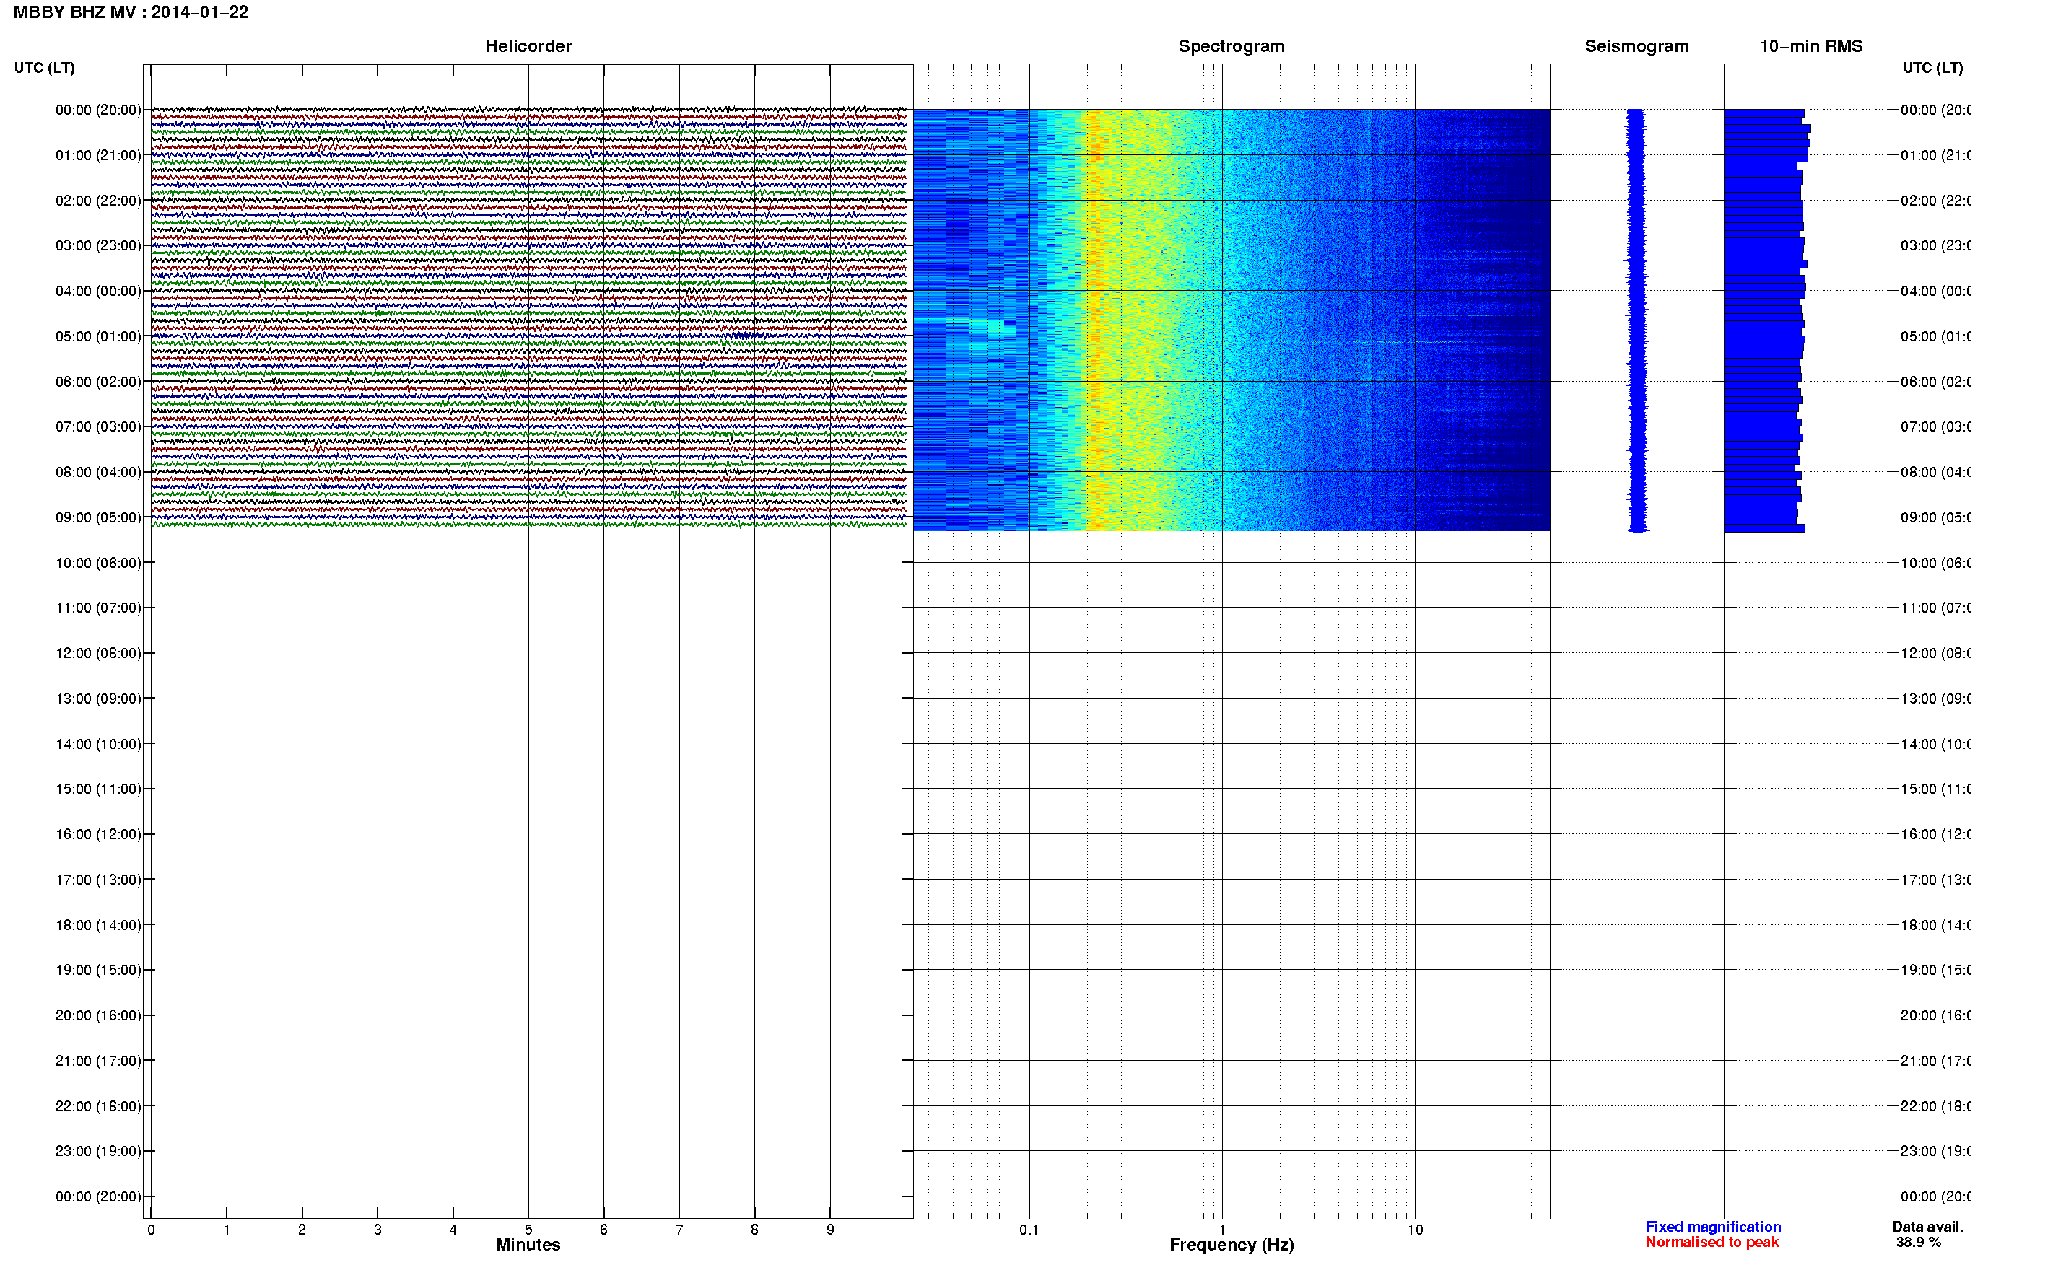Click the 'Frequency (Hz)' x-axis label

tap(1232, 1245)
